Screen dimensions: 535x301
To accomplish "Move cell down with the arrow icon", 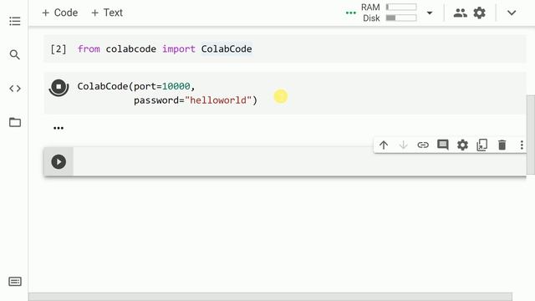I will click(x=403, y=145).
